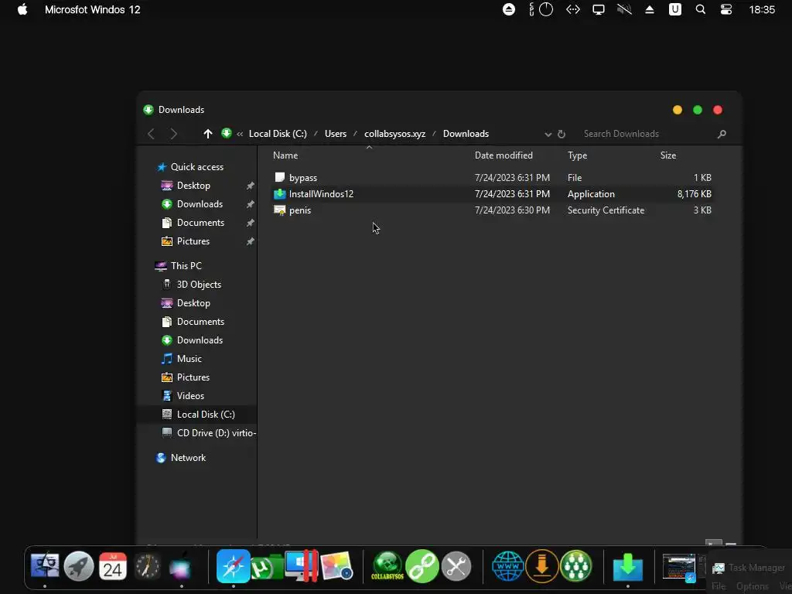Open pinned Pictures under Quick access
Viewport: 792px width, 594px height.
tap(193, 241)
